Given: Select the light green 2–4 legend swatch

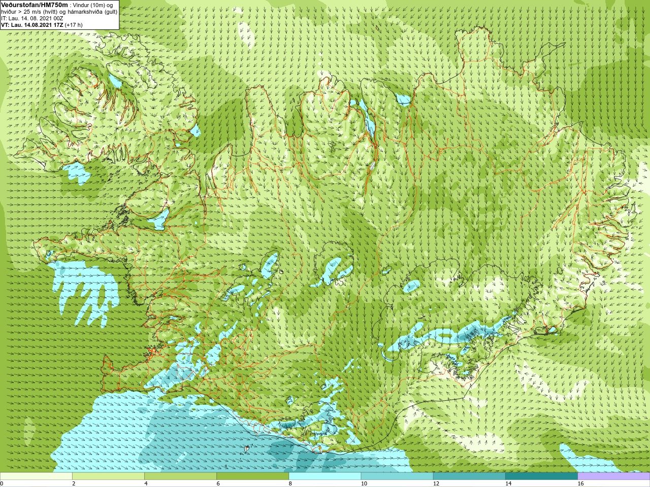Looking at the screenshot, I should click(x=108, y=476).
